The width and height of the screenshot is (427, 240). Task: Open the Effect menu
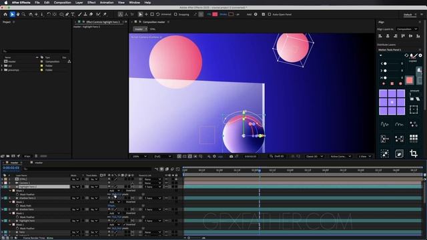coord(91,3)
